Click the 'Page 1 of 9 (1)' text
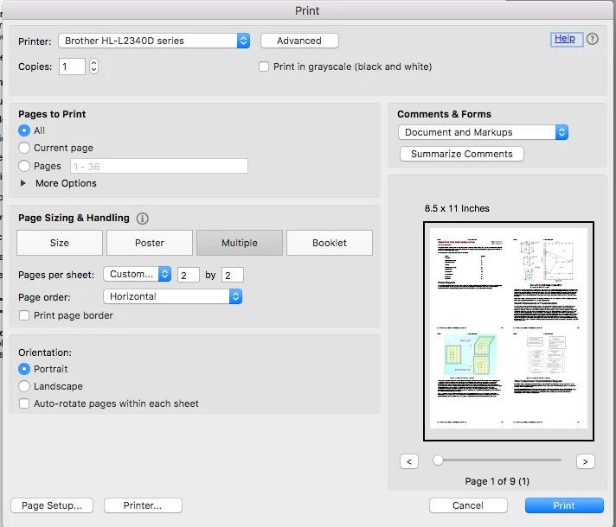 point(497,481)
